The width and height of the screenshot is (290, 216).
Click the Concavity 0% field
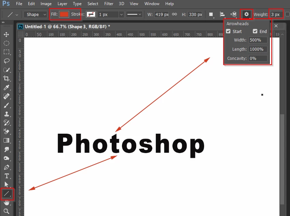point(258,59)
